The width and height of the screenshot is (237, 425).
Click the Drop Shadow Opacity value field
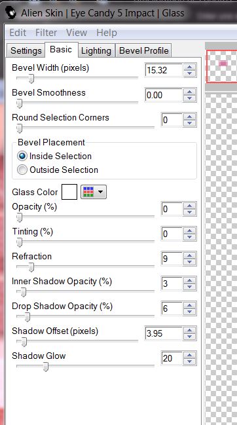click(172, 308)
